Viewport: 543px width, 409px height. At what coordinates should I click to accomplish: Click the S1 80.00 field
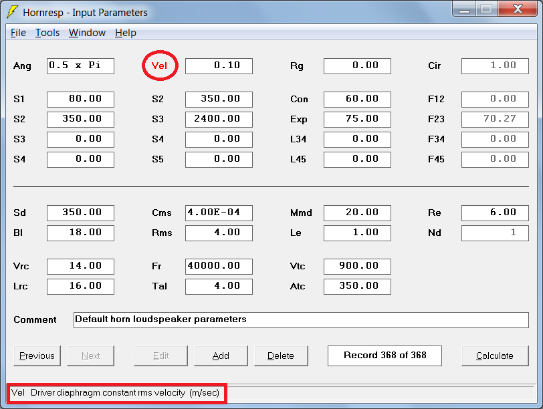coord(80,100)
